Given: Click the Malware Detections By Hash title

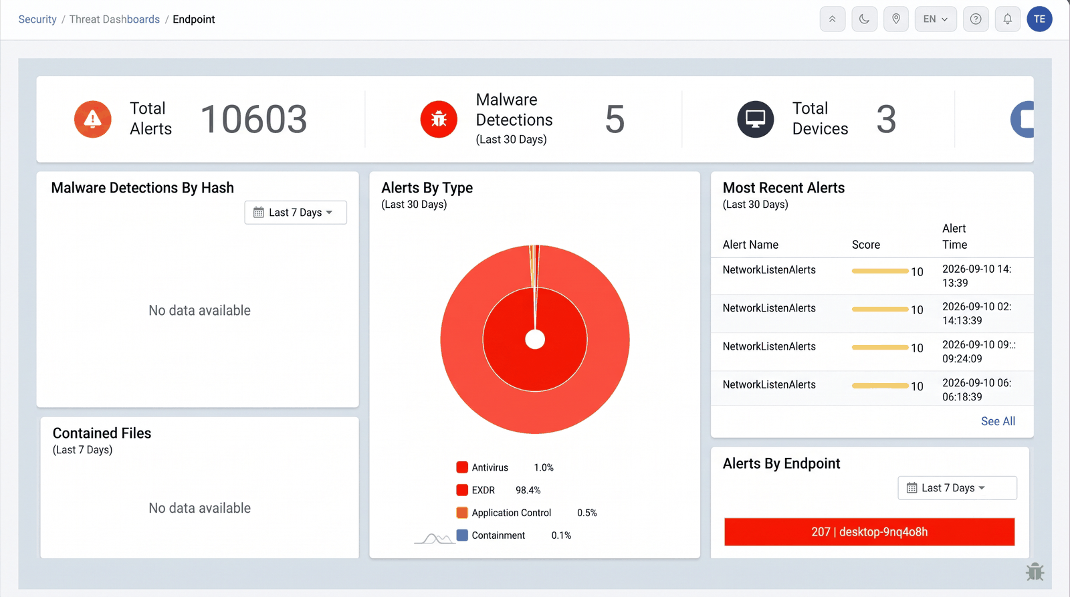Looking at the screenshot, I should (x=142, y=188).
